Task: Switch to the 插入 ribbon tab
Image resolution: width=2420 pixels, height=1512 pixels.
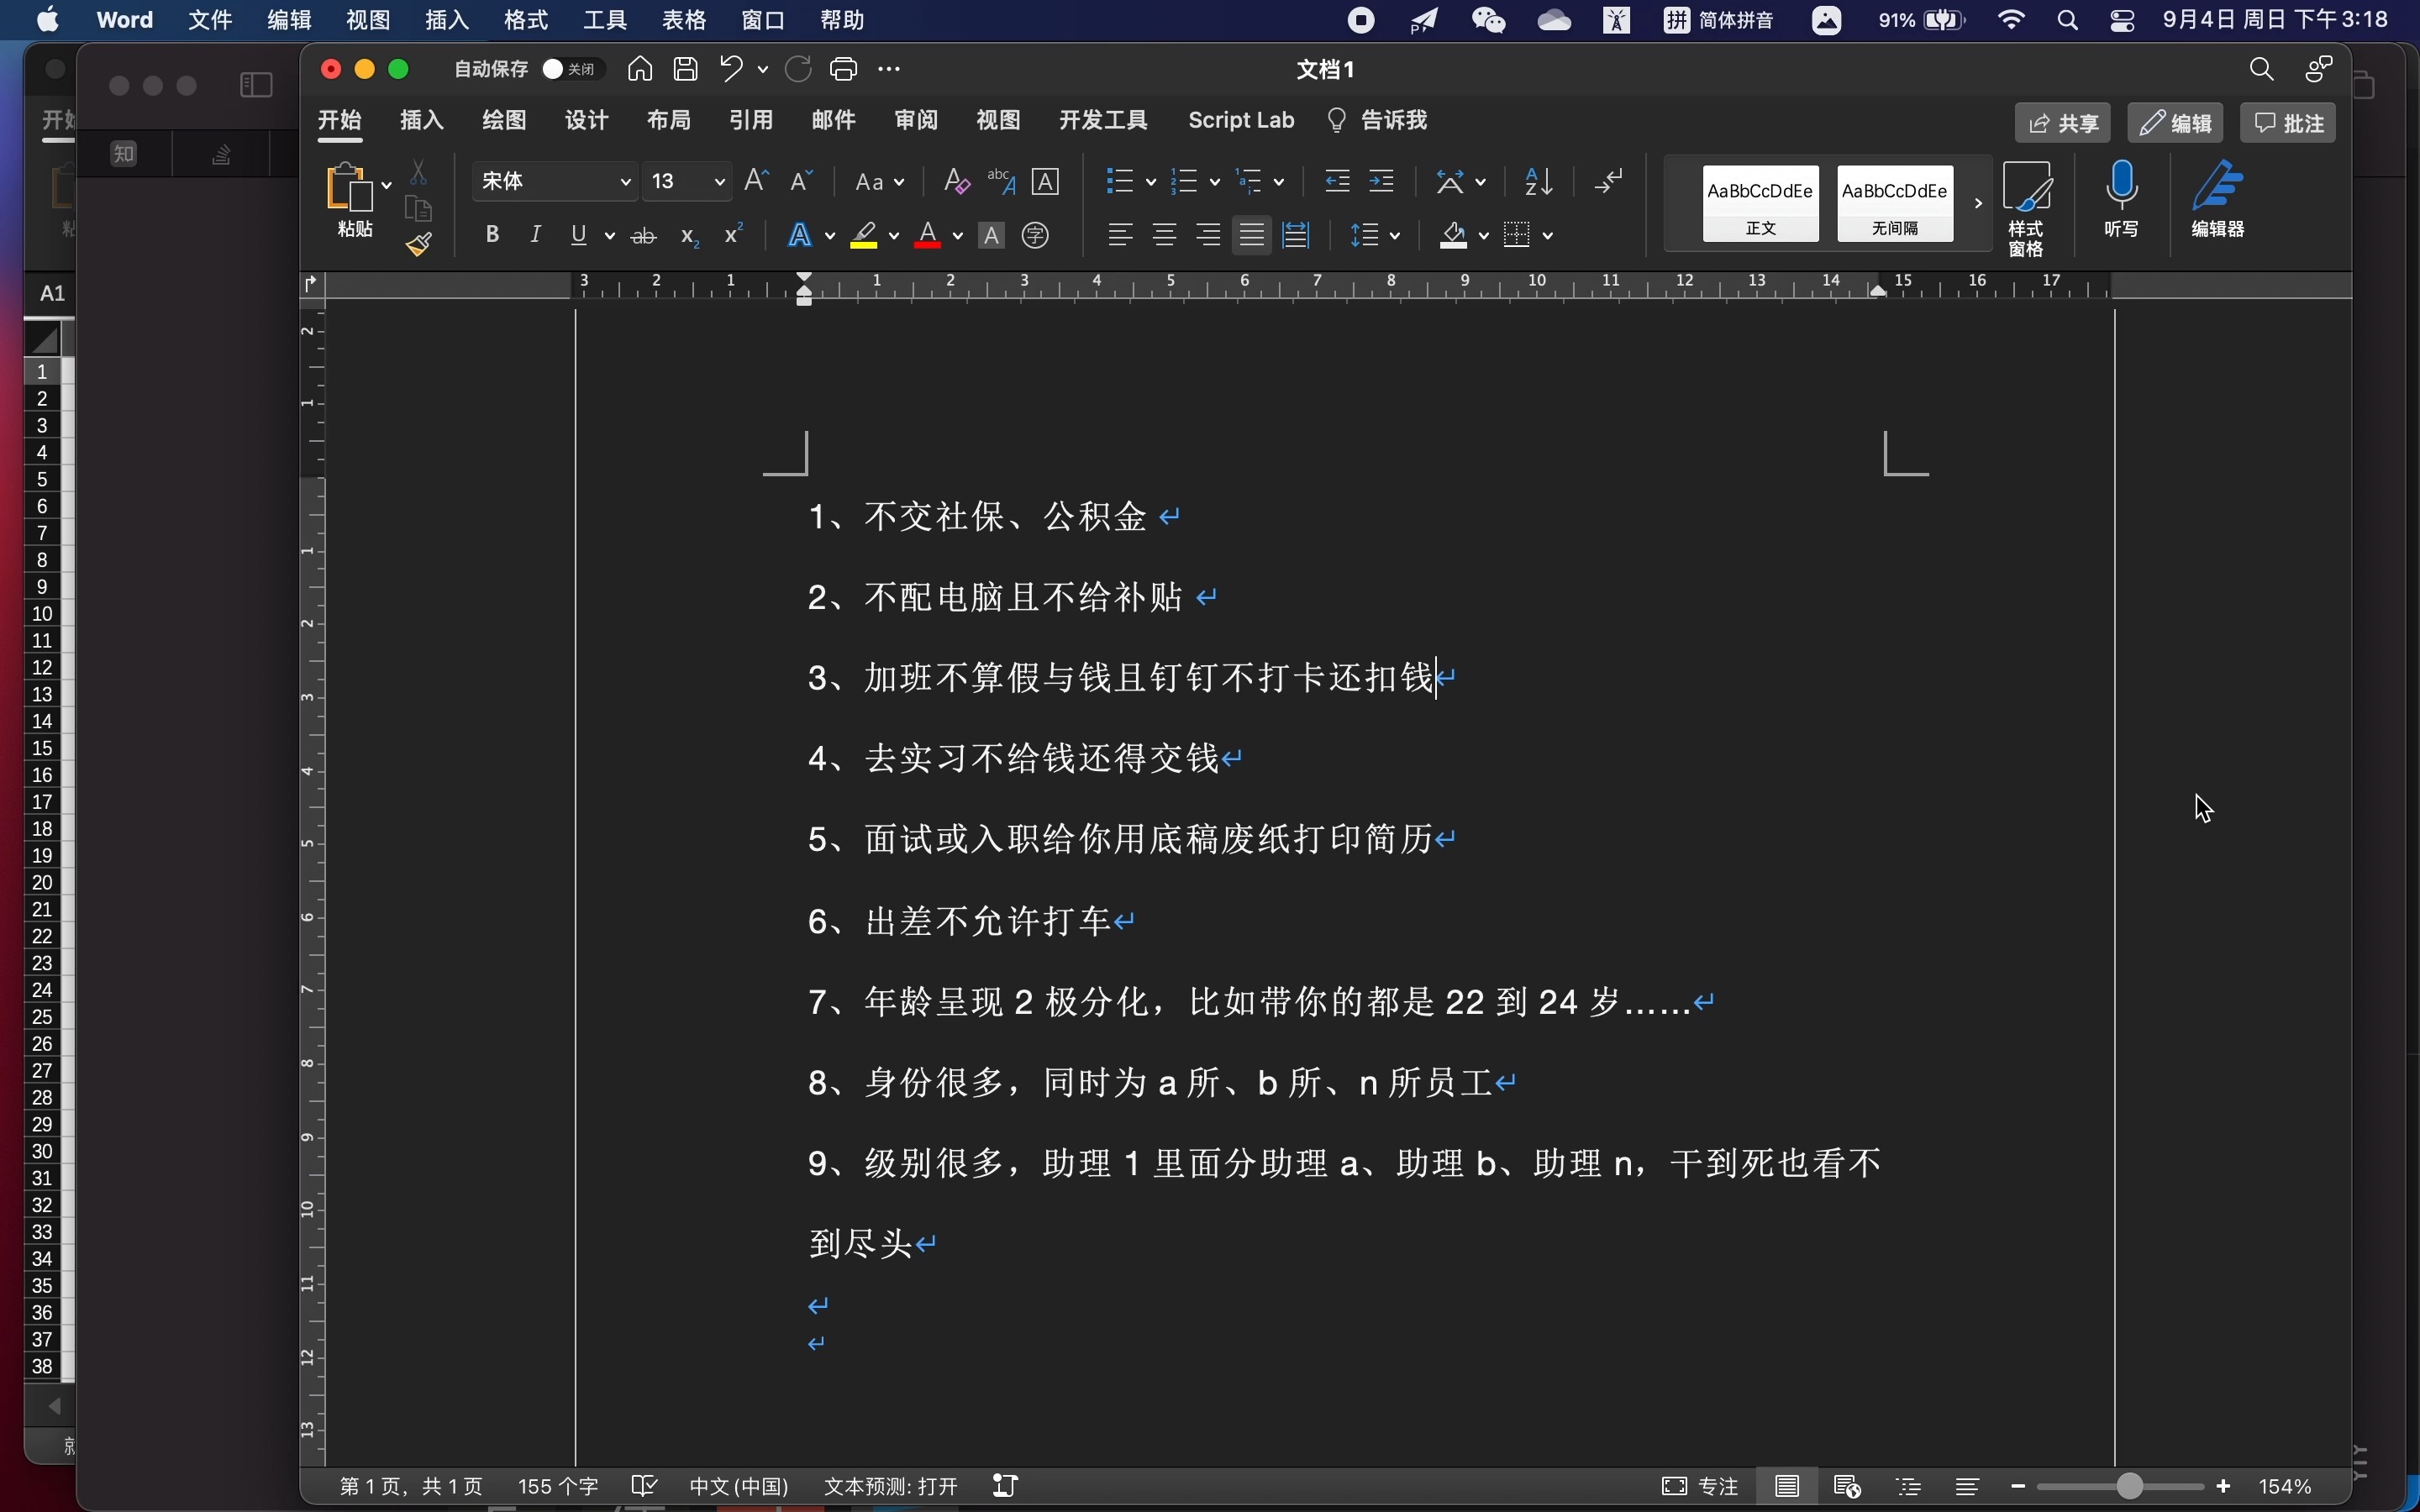Action: click(423, 120)
